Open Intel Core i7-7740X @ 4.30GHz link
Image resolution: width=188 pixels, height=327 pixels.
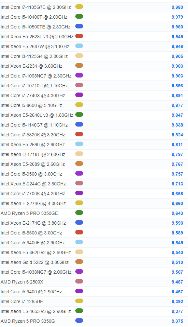pyautogui.click(x=33, y=95)
